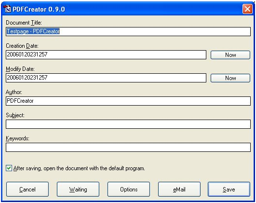Image resolution: width=256 pixels, height=203 pixels.
Task: Set Modify Date with its Now button
Action: coord(230,78)
